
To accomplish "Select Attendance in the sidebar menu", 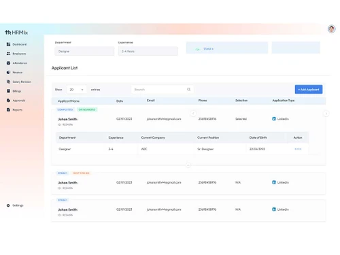I will (x=20, y=63).
